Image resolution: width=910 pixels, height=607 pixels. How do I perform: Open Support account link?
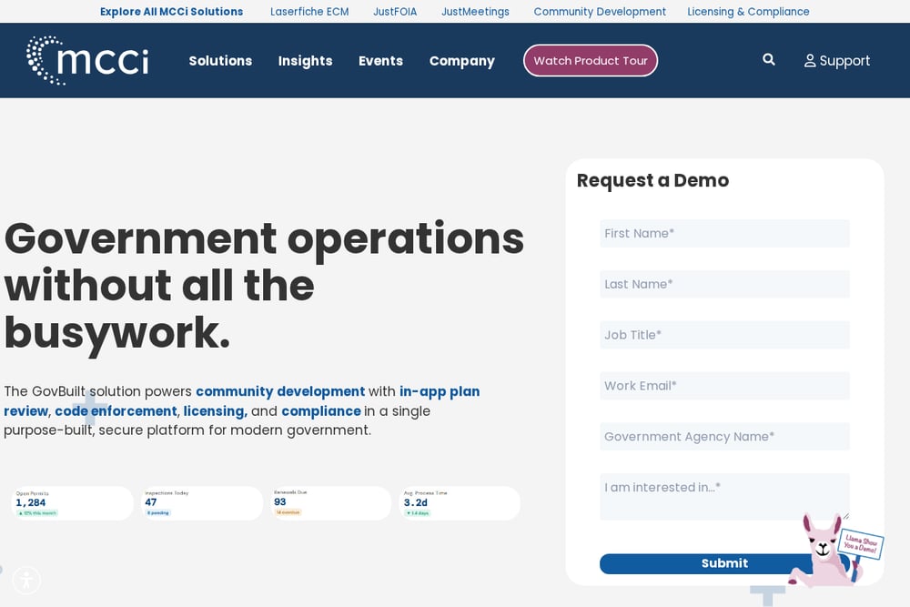pyautogui.click(x=837, y=60)
